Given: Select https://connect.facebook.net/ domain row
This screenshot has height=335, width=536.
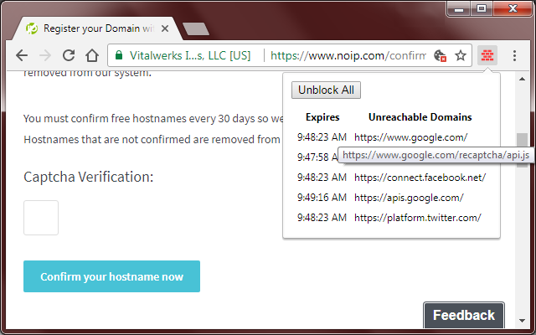Looking at the screenshot, I should click(x=391, y=178).
